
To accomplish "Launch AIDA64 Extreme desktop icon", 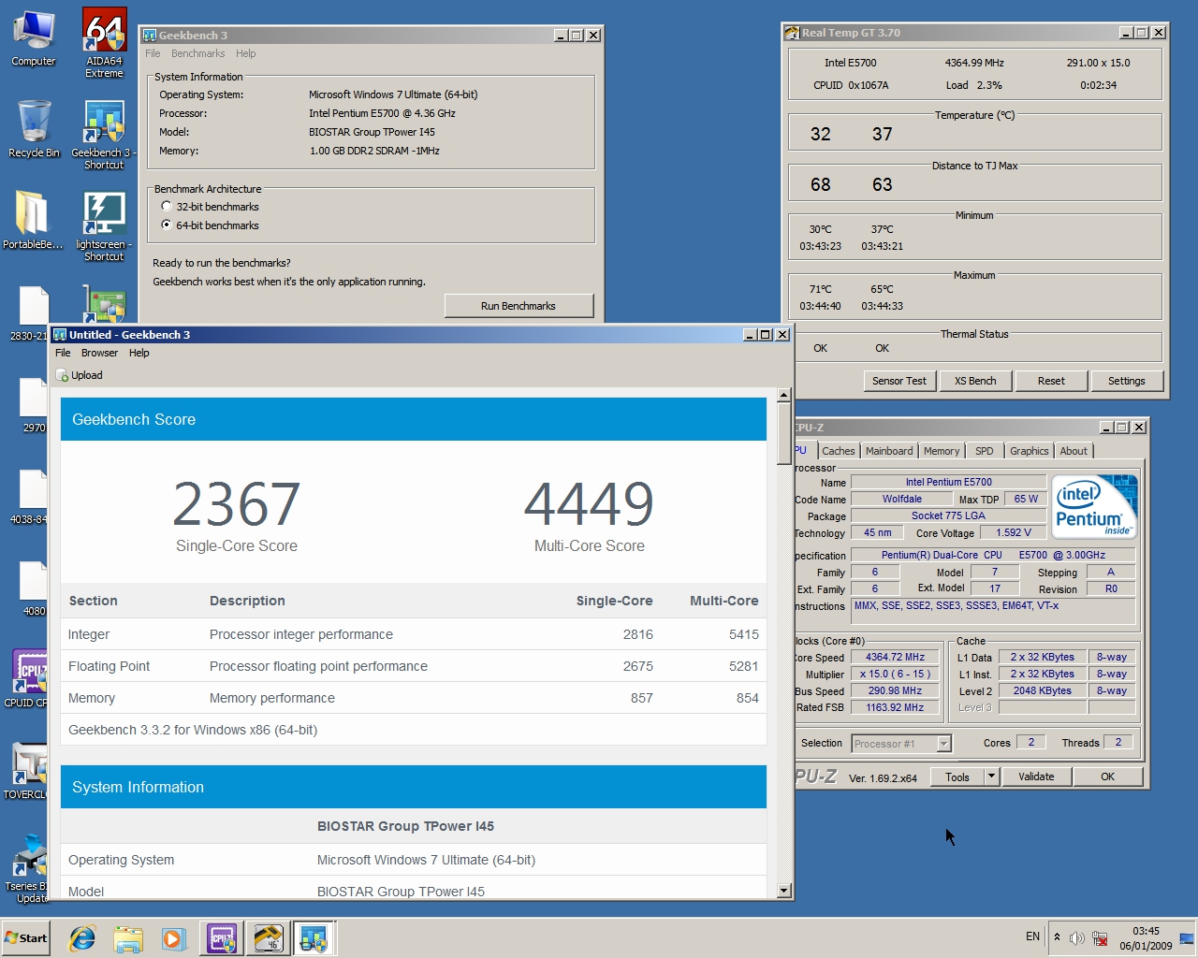I will pyautogui.click(x=104, y=42).
